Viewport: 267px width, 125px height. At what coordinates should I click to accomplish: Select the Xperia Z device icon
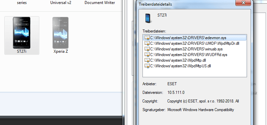[x=61, y=33]
